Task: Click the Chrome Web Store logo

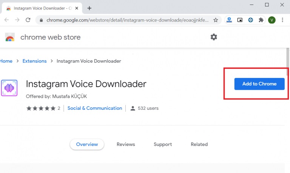Action: (9, 37)
